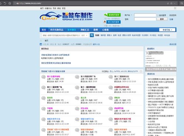Click the blue magnifier search button

(92, 35)
